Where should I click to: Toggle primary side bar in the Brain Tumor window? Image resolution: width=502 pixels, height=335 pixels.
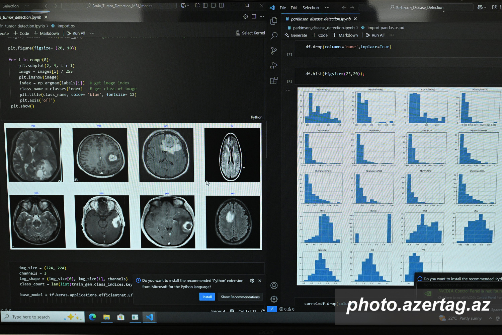pyautogui.click(x=205, y=5)
